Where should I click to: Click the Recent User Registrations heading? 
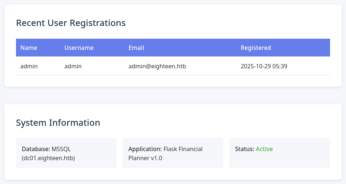click(71, 23)
